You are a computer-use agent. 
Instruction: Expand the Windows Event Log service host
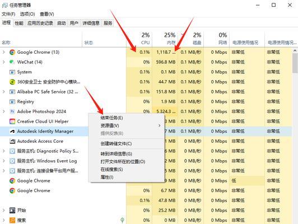(3, 161)
